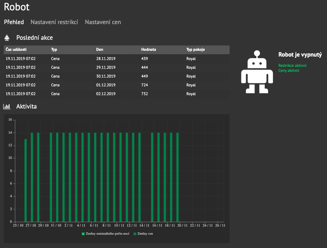327x248 pixels.
Task: Select the date cell 30.11.2019
Action: coord(106,76)
